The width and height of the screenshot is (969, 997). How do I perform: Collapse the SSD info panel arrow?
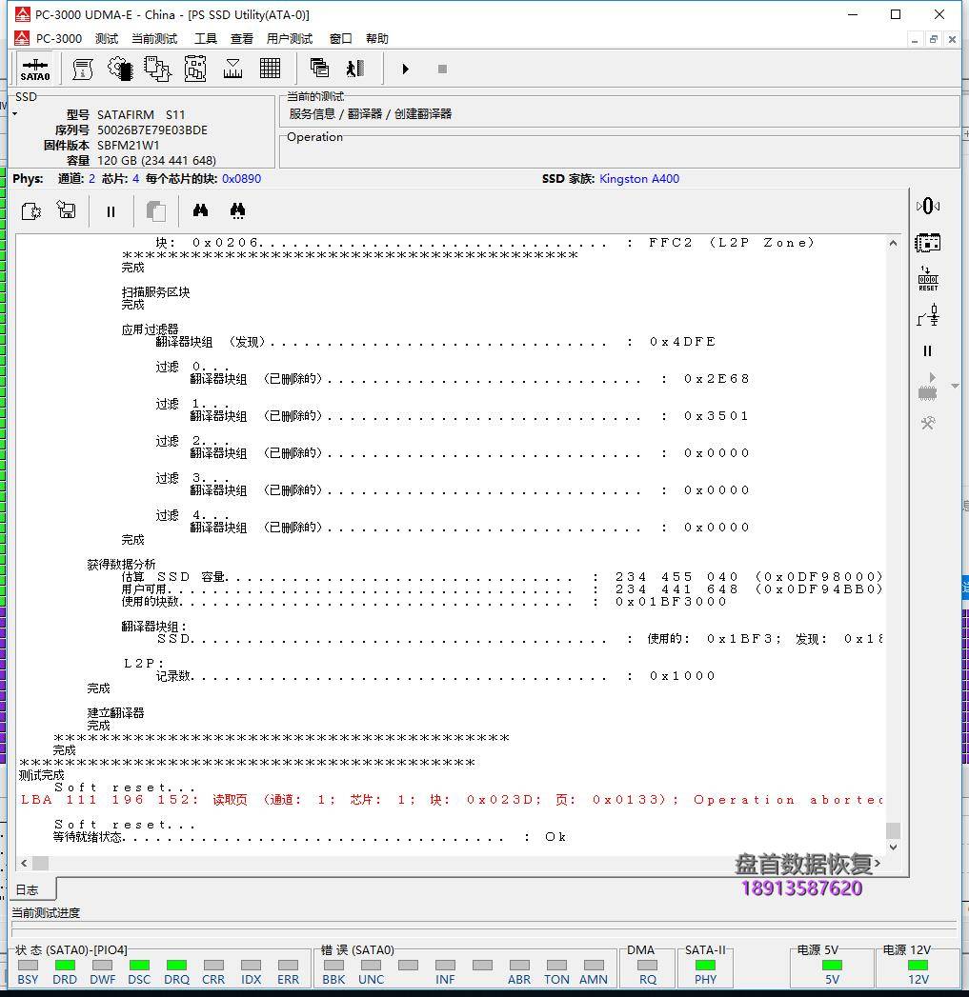(15, 114)
